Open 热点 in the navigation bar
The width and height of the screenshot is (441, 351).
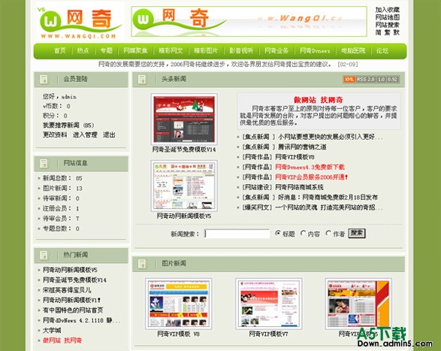pos(83,50)
